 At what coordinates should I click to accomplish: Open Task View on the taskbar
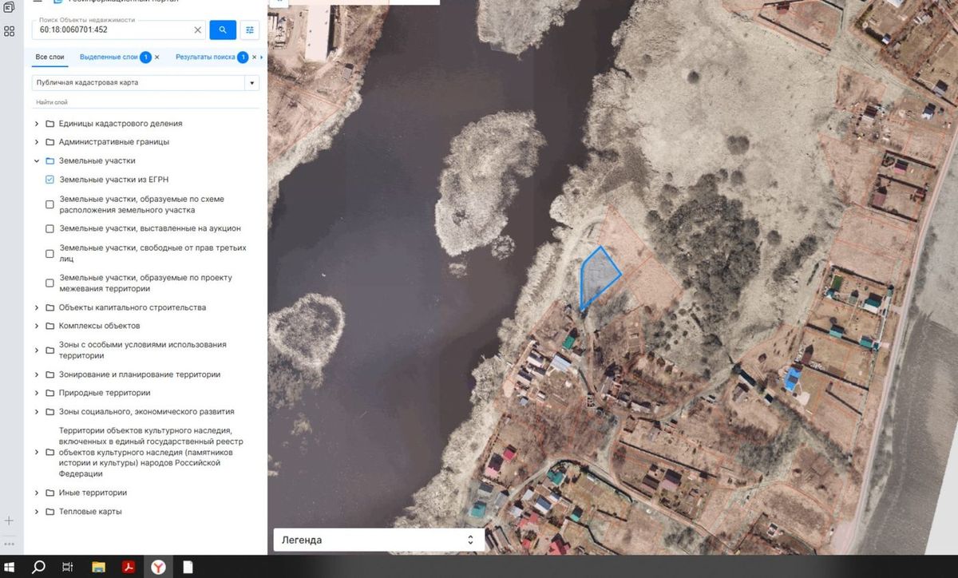tap(68, 567)
